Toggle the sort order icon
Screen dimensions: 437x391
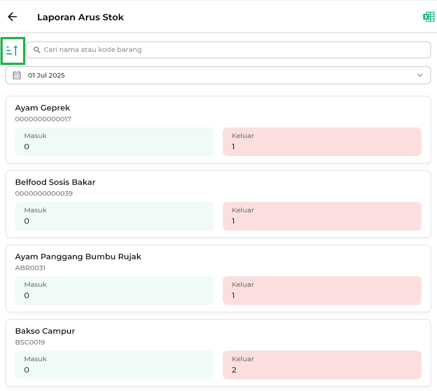click(x=13, y=51)
